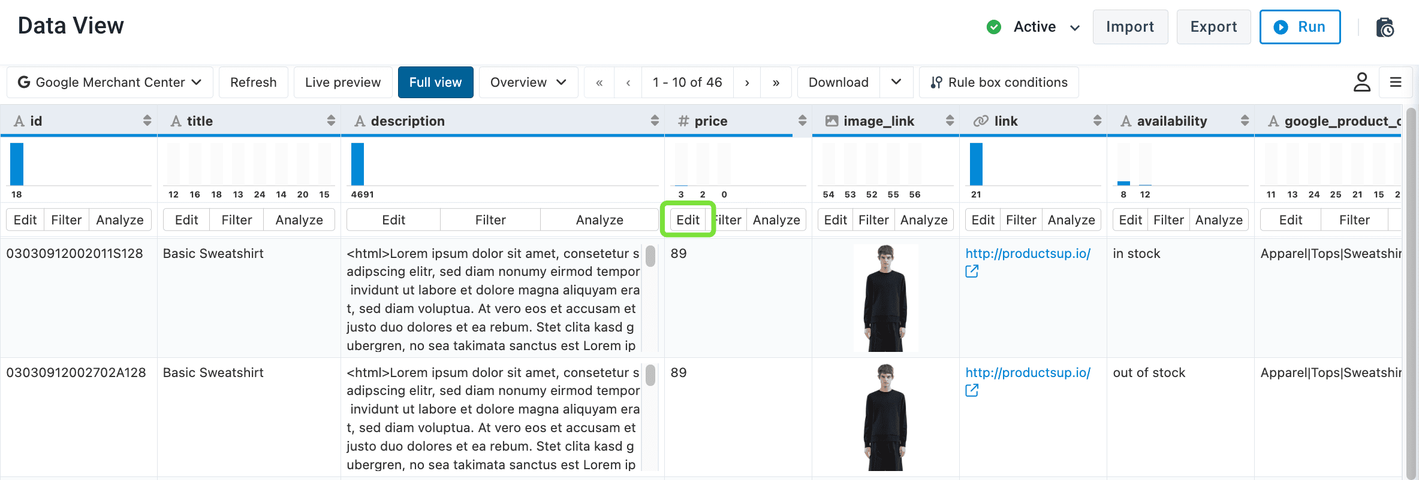Click the second row sweatshirt product image
The height and width of the screenshot is (480, 1419).
pyautogui.click(x=885, y=417)
